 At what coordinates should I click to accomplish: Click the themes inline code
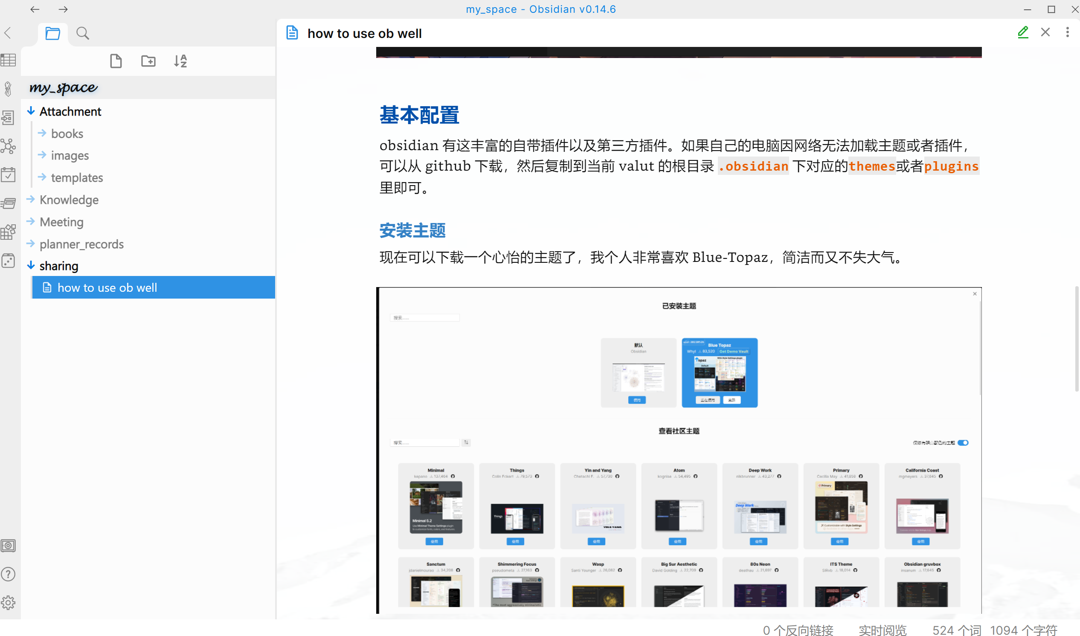(x=872, y=166)
